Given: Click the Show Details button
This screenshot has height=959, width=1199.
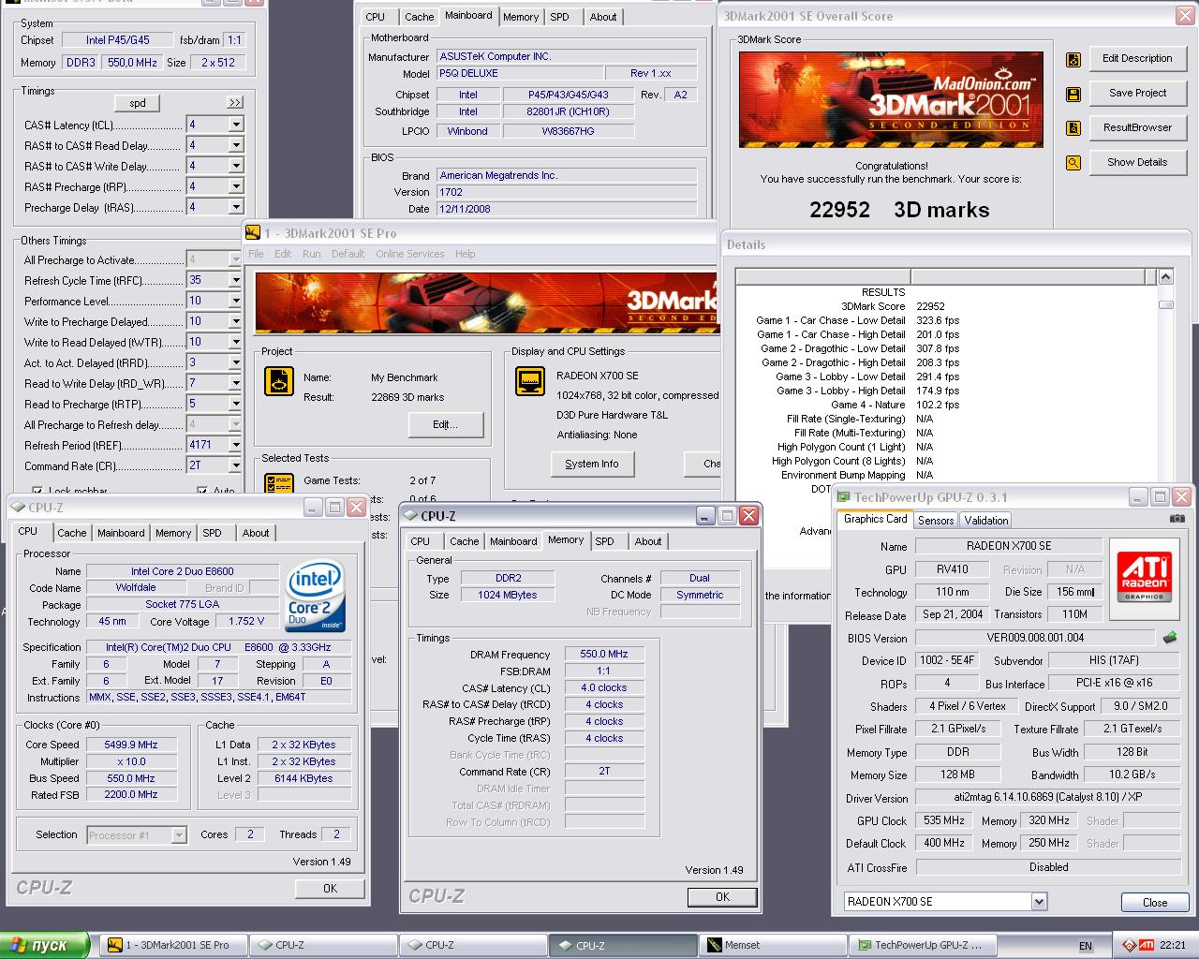Looking at the screenshot, I should [1137, 162].
